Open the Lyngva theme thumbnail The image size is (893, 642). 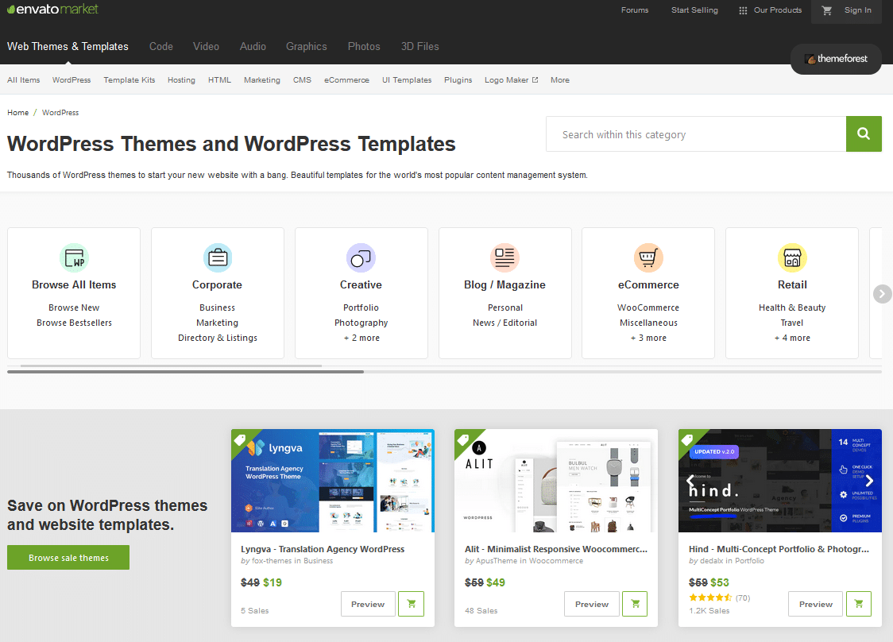click(x=333, y=481)
